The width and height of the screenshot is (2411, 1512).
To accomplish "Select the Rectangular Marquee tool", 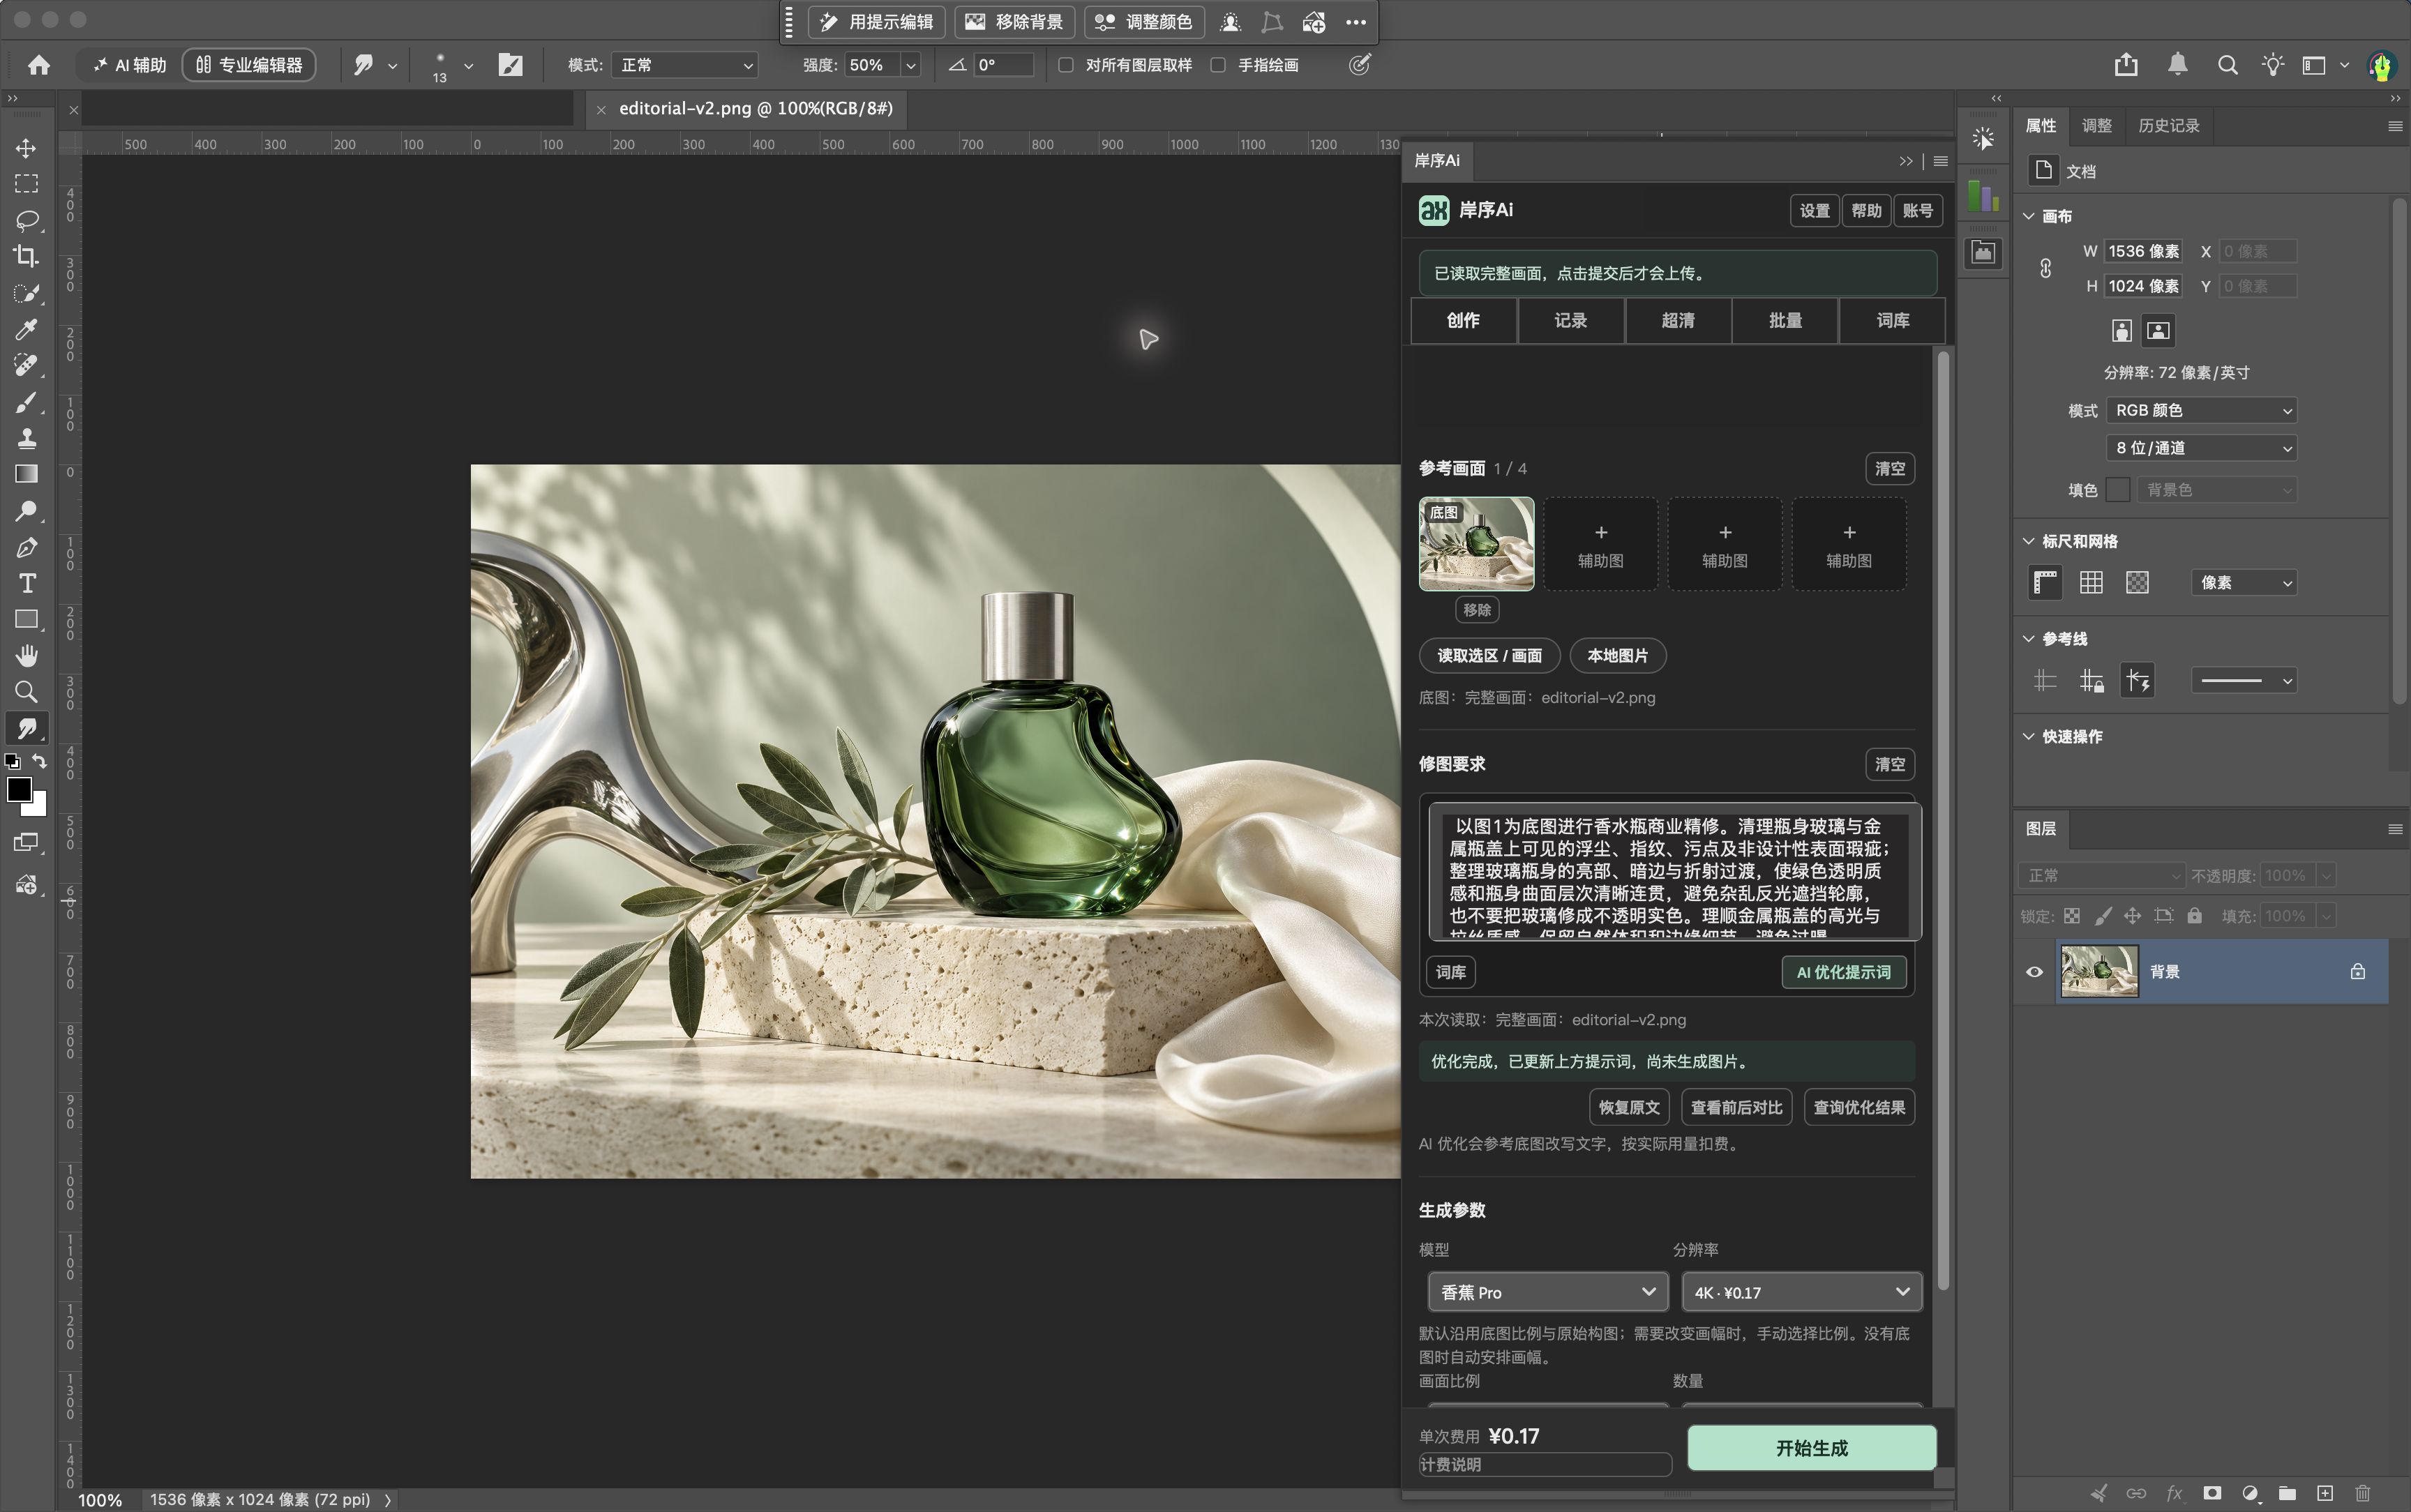I will tap(27, 184).
